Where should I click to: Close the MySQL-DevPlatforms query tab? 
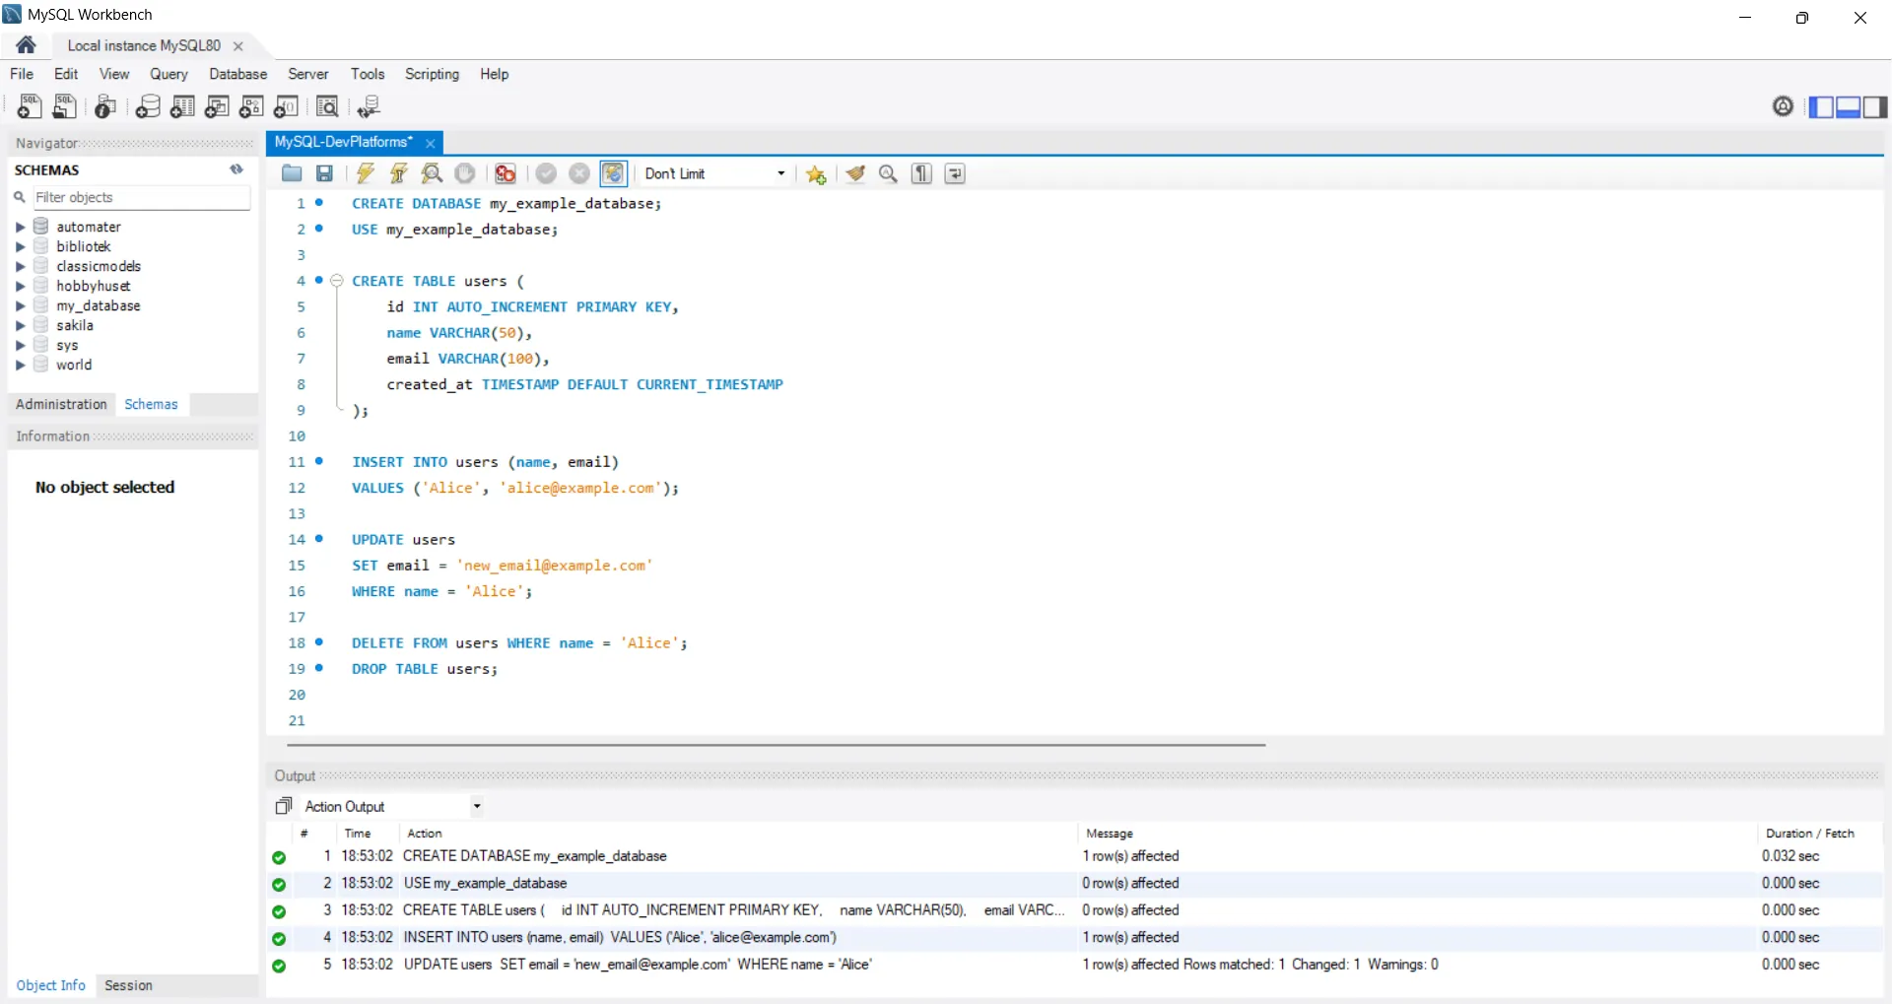point(431,143)
